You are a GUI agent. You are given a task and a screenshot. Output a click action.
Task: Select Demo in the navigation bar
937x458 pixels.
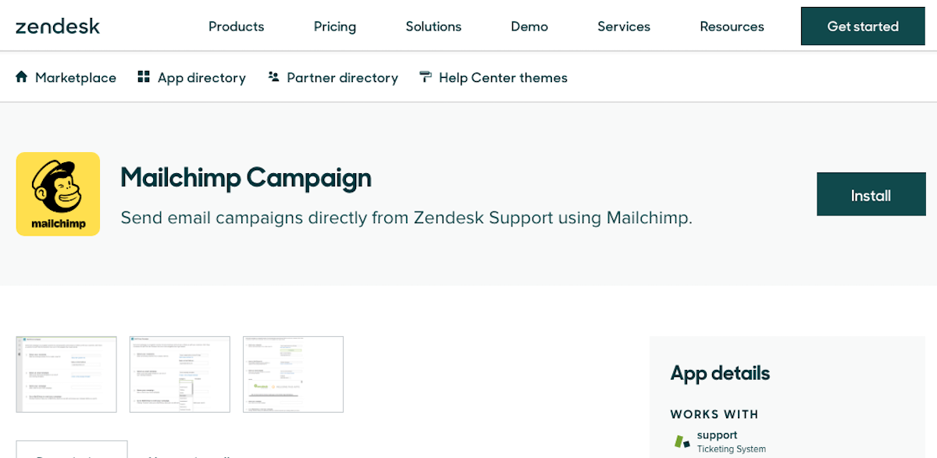(529, 26)
